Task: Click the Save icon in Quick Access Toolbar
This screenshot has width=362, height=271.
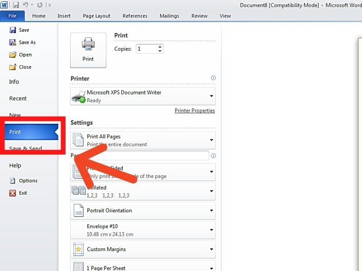Action: pos(16,5)
